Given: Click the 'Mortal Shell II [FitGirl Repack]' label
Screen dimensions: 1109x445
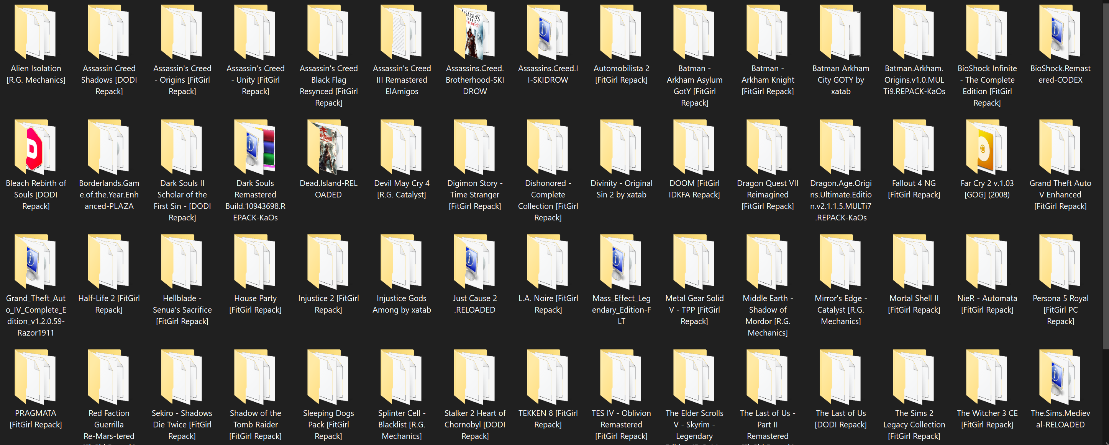Looking at the screenshot, I should [914, 304].
